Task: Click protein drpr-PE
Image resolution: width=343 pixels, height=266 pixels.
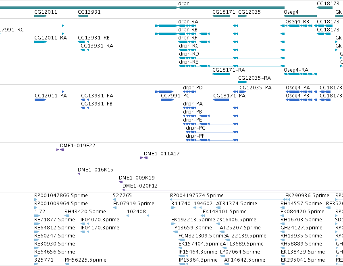Action: click(x=193, y=120)
